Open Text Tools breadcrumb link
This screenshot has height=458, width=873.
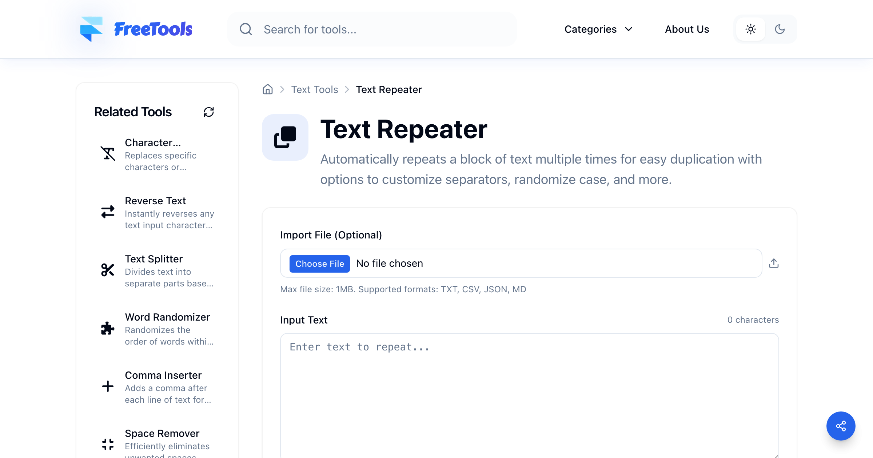(315, 89)
